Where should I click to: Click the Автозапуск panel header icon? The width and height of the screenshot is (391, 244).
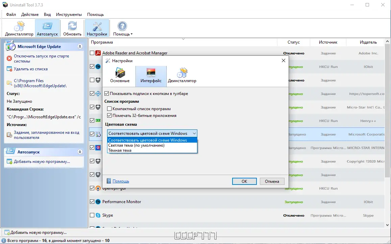(x=10, y=151)
